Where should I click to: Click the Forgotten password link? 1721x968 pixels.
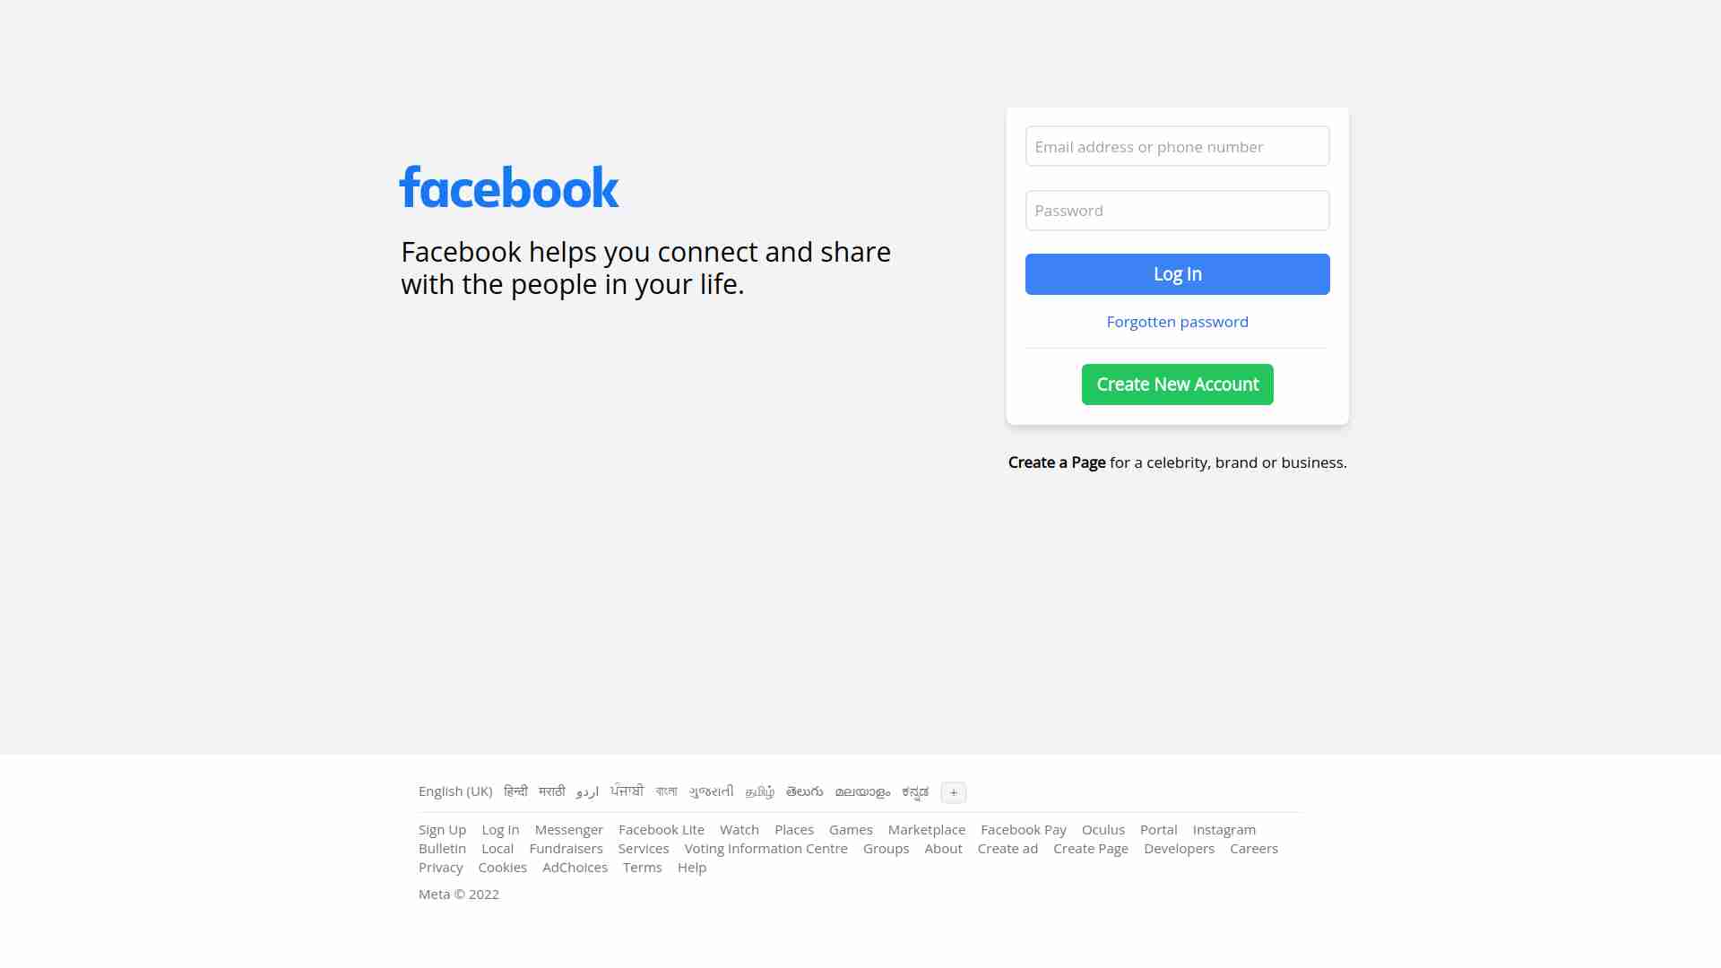pos(1177,320)
